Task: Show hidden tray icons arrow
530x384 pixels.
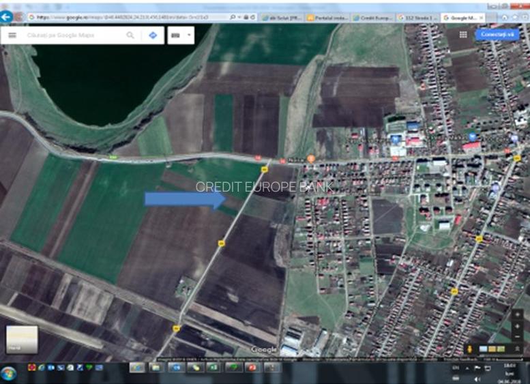Action: click(468, 368)
